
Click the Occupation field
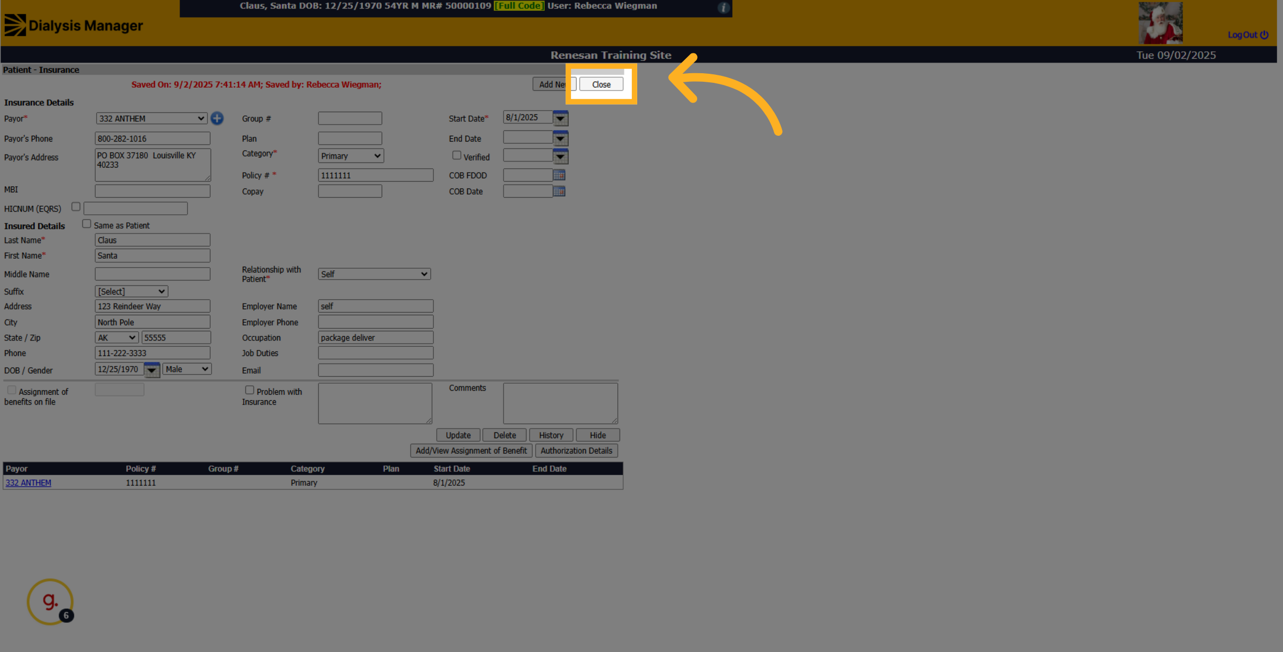click(x=375, y=337)
